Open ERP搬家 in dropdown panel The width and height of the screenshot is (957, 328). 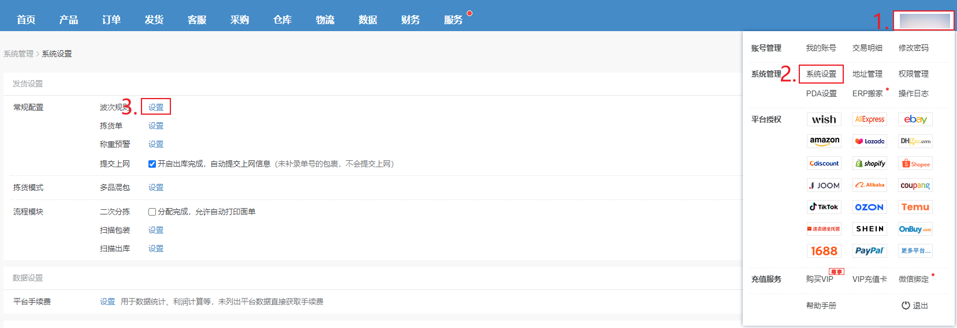[867, 93]
